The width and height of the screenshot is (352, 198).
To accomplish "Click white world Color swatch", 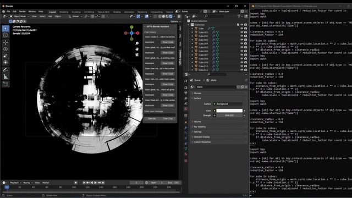I will coord(229,111).
